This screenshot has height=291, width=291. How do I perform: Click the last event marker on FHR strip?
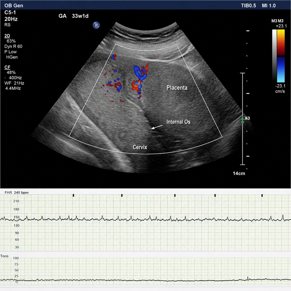(262, 195)
